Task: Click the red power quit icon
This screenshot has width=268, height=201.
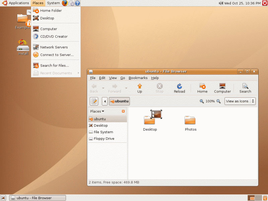Action: point(265,3)
